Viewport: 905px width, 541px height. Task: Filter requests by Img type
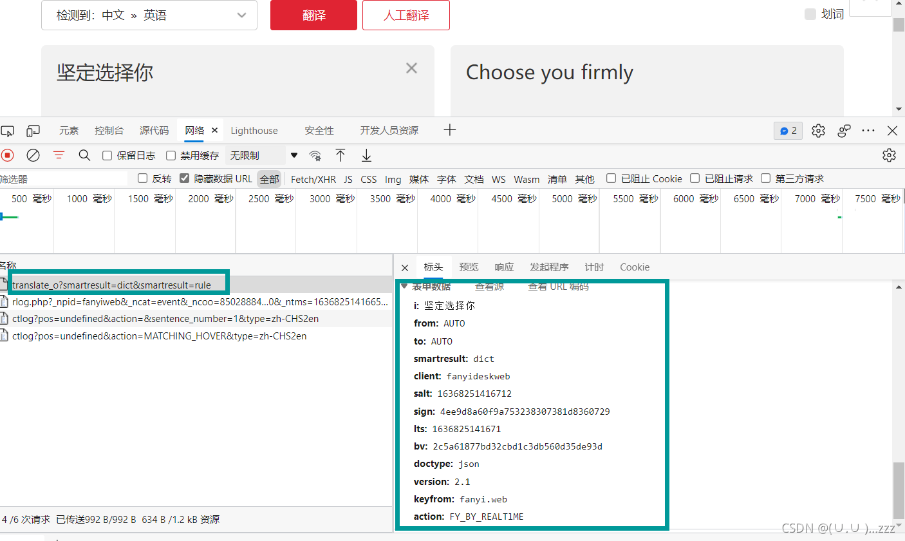[393, 179]
